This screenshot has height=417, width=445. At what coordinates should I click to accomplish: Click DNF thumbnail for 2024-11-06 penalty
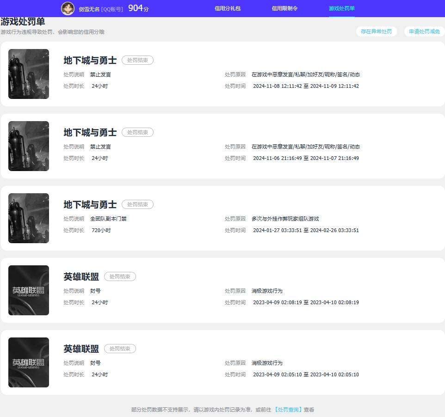pyautogui.click(x=29, y=146)
